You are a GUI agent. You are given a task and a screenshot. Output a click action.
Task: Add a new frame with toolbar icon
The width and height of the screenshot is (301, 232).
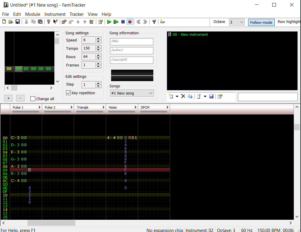pos(64,22)
